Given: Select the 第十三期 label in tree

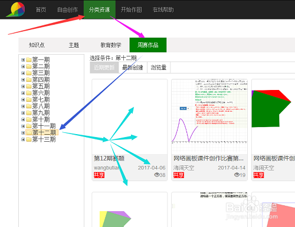Looking at the screenshot, I should click(44, 139).
